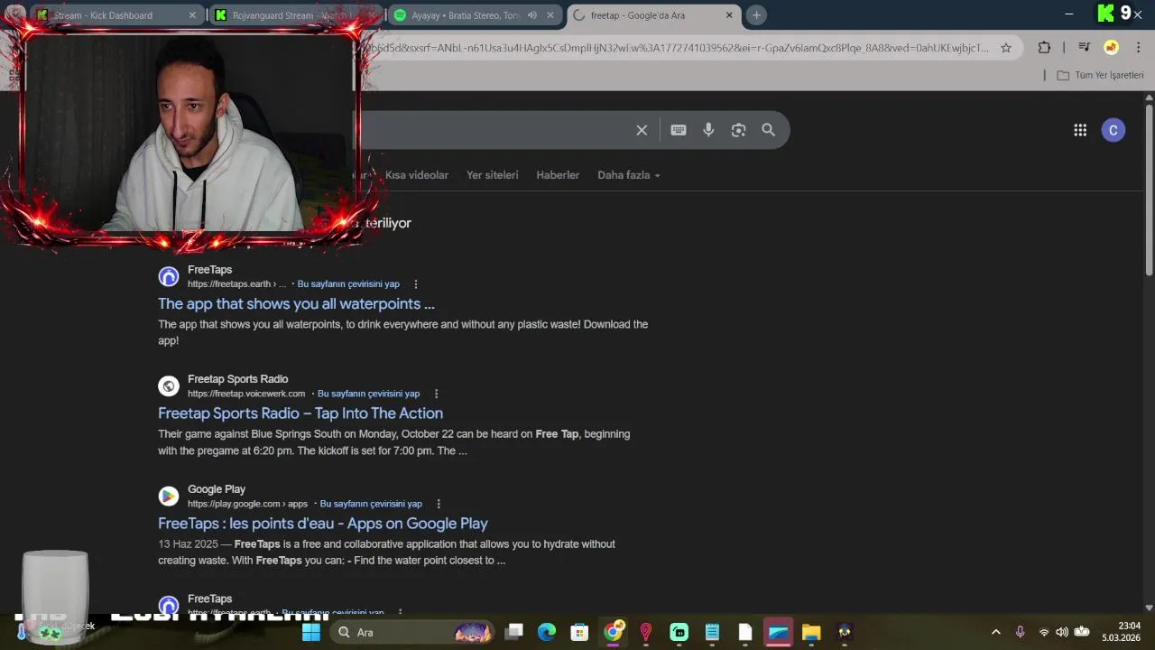
Task: Open the volume speaker tray icon
Action: click(x=1062, y=632)
